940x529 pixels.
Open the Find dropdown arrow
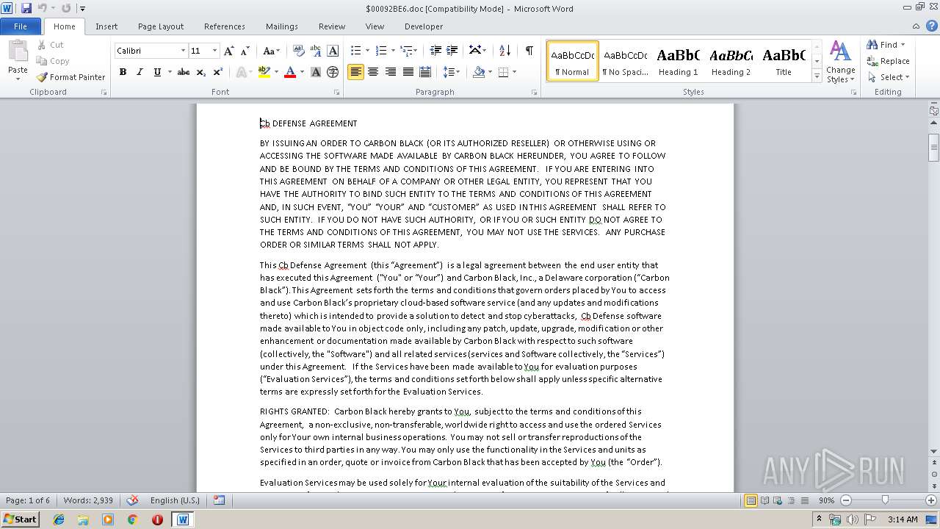click(903, 45)
